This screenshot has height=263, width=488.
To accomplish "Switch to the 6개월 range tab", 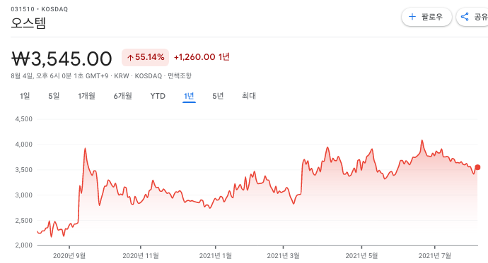I will (122, 96).
